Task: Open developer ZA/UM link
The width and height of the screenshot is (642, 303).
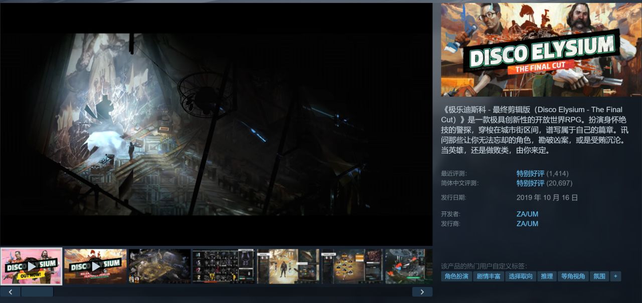Action: click(x=527, y=214)
